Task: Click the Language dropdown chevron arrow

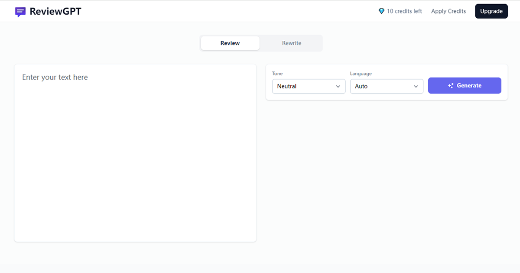Action: point(416,87)
